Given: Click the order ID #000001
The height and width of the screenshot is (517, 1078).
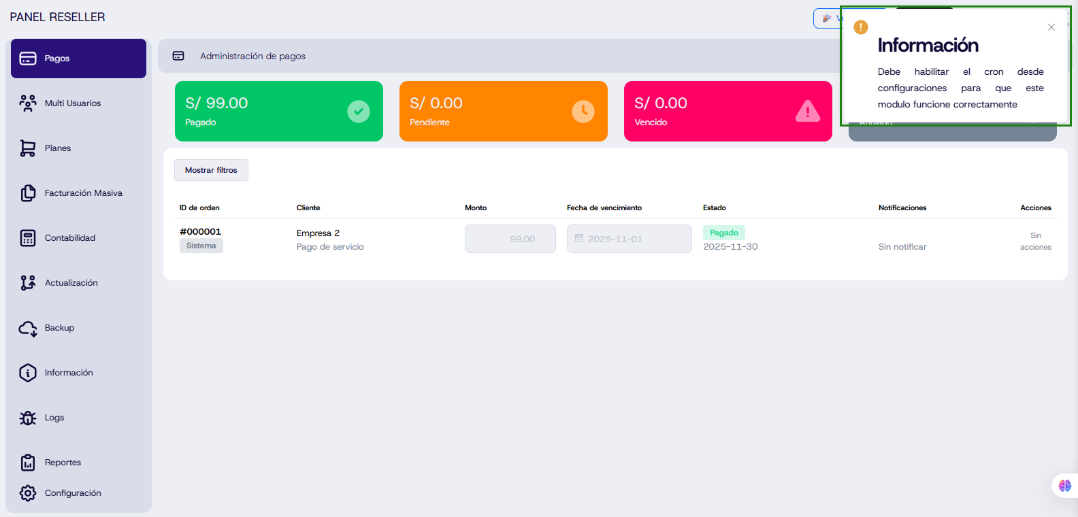Looking at the screenshot, I should tap(200, 232).
